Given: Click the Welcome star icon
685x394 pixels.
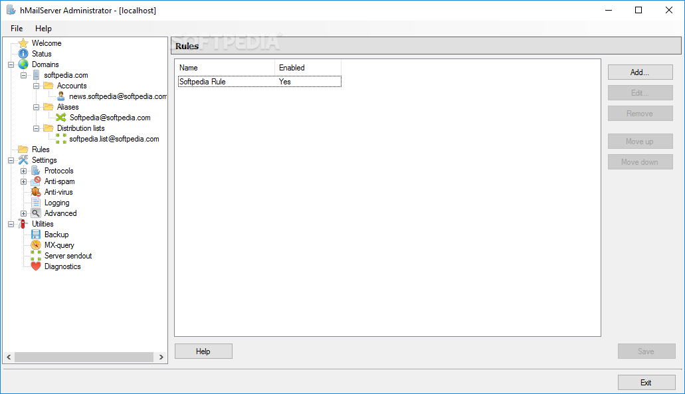Looking at the screenshot, I should (23, 43).
